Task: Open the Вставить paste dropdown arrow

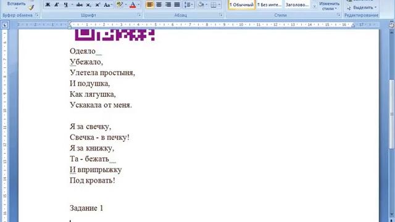Action: [17, 8]
